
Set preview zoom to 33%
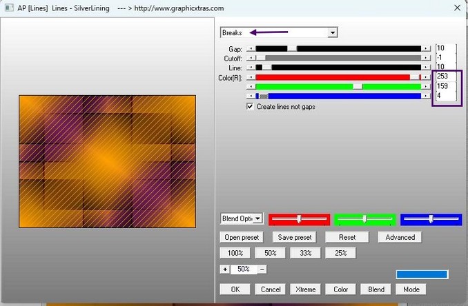tap(305, 253)
